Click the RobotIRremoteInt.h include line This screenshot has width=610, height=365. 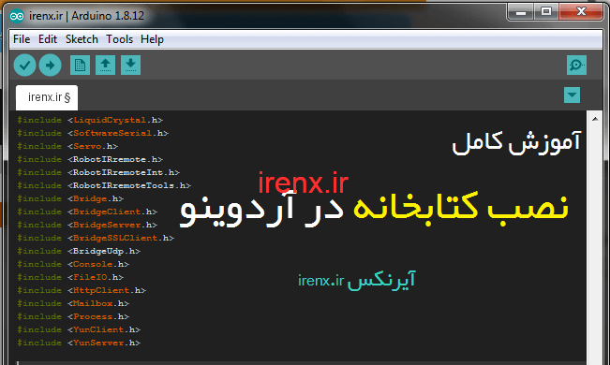98,172
